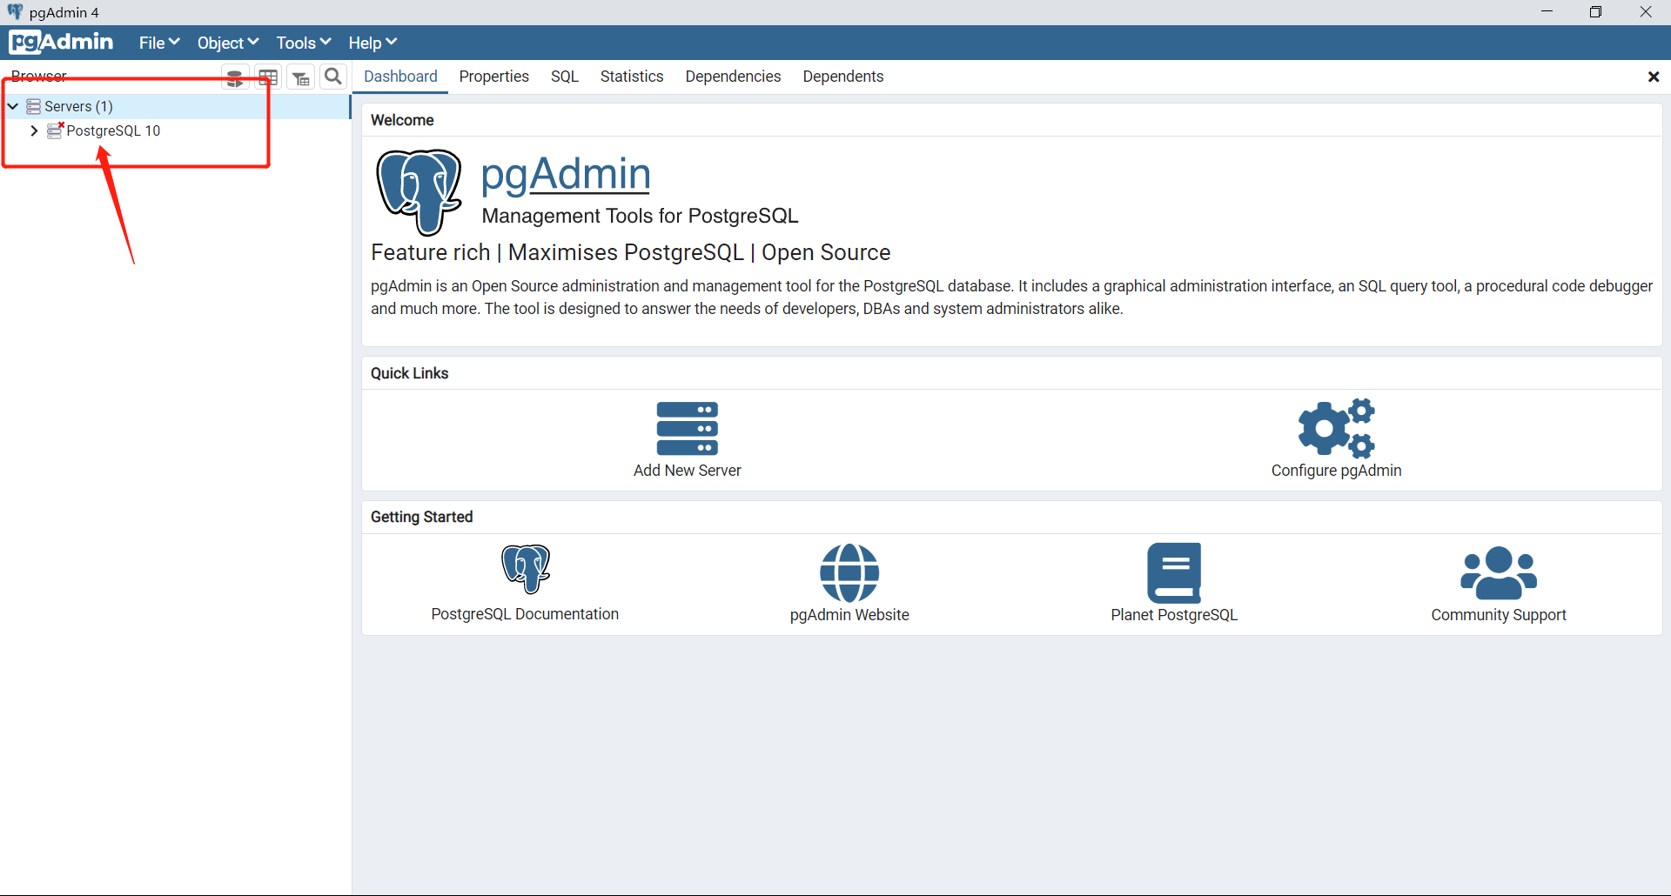Collapse the Servers (1) tree node
Screen dimensions: 1671x896
point(13,106)
